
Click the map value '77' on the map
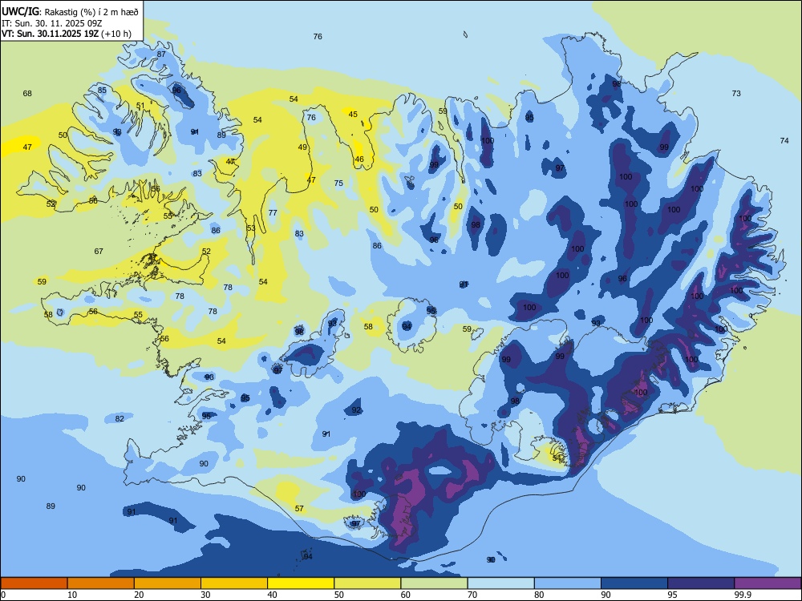click(x=273, y=212)
